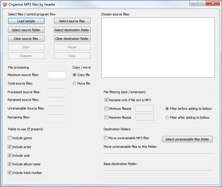Click the unrenamable files folder path field

click(x=158, y=156)
